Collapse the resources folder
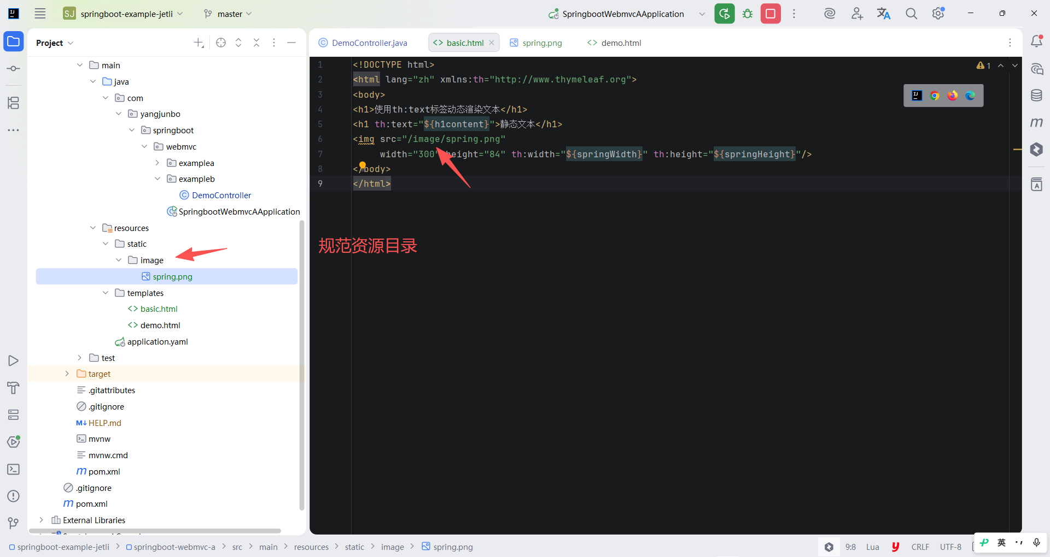The image size is (1050, 557). (93, 228)
